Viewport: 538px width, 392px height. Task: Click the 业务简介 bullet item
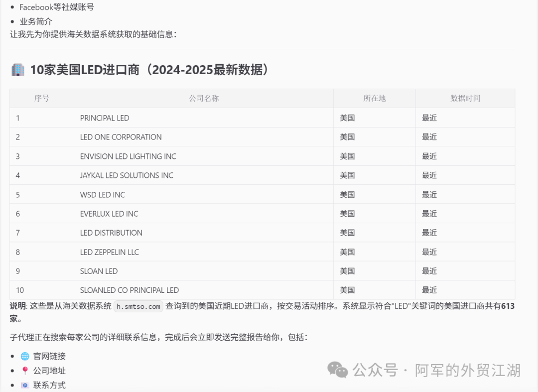36,21
